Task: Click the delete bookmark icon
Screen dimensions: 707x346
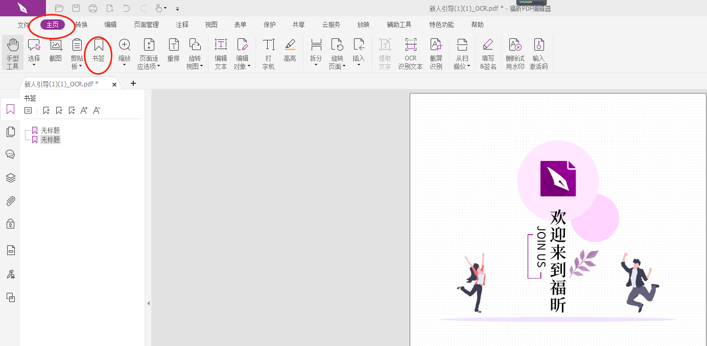Action: [46, 110]
